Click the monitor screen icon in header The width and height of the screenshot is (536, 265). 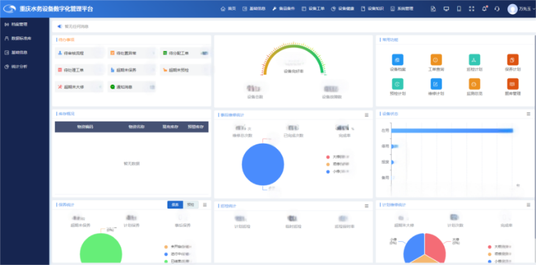(x=446, y=9)
